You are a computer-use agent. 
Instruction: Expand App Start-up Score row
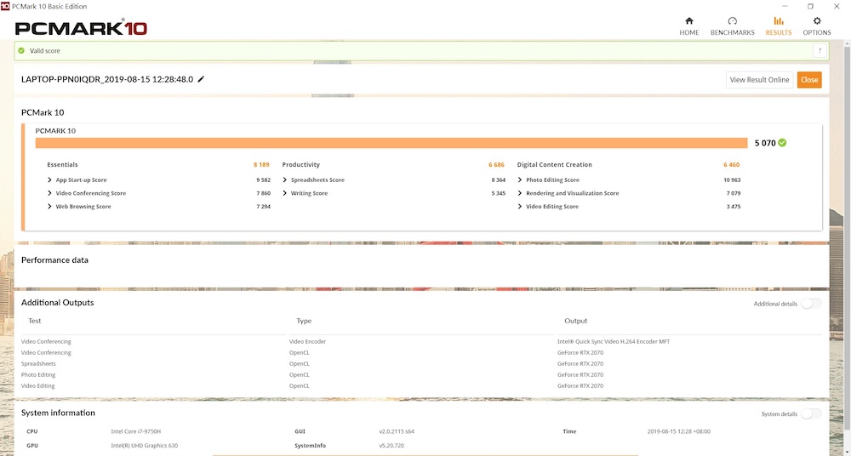point(50,180)
